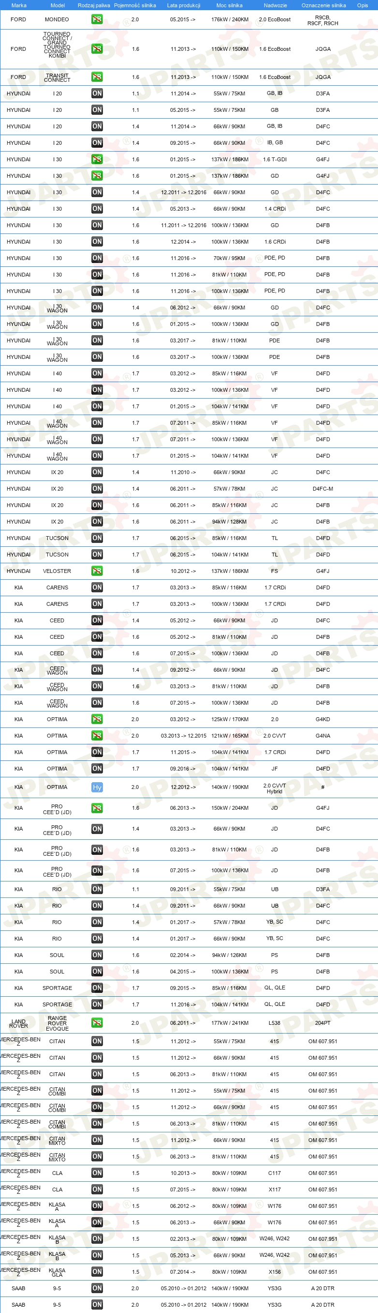Select the G4KD engine code cell
378x1313 pixels.
tap(322, 719)
